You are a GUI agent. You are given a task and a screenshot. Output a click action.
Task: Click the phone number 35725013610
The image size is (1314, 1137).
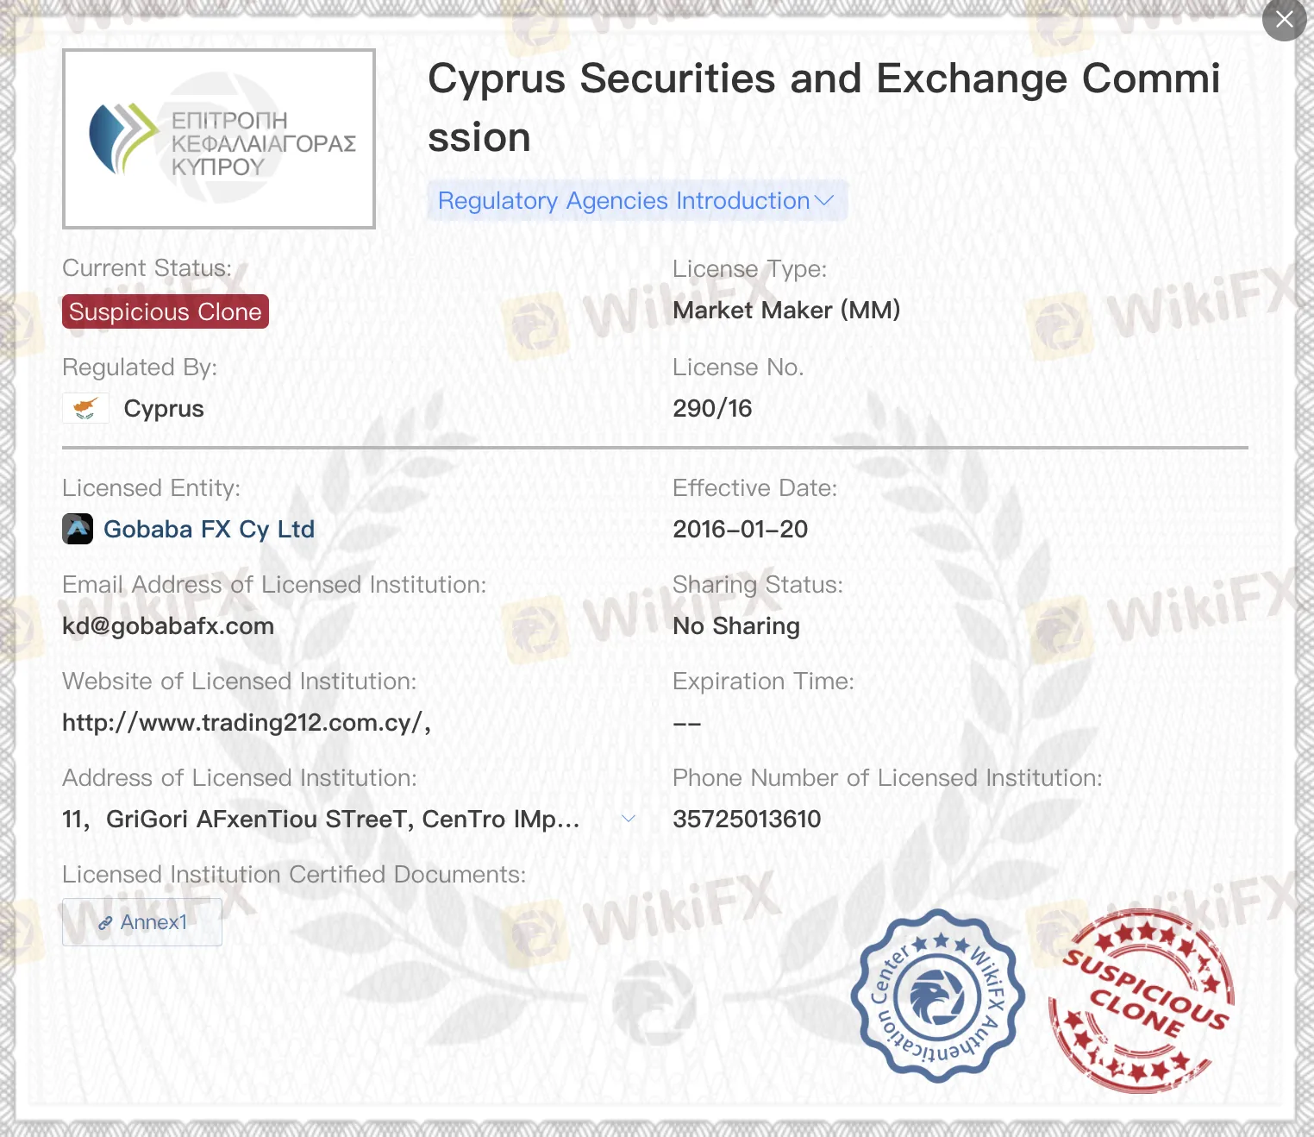coord(747,820)
